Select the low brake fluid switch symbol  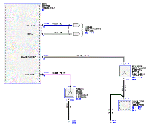pyautogui.click(x=125, y=71)
